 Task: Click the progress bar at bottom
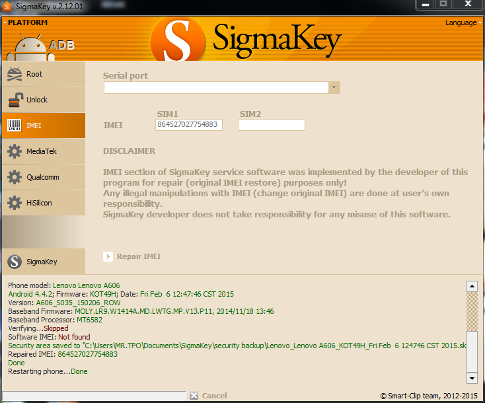(x=94, y=396)
